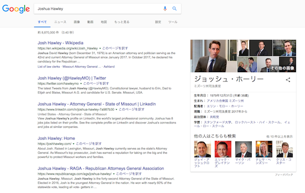Click 他 10 件以上を表示 link
The width and height of the screenshot is (305, 193).
[279, 137]
